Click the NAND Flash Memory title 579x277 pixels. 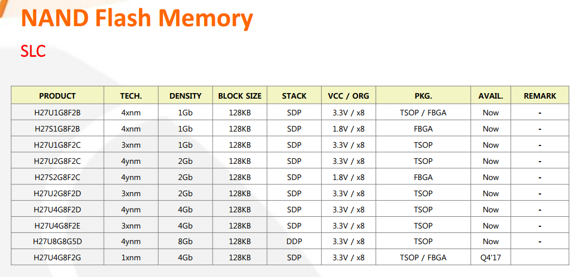click(137, 18)
